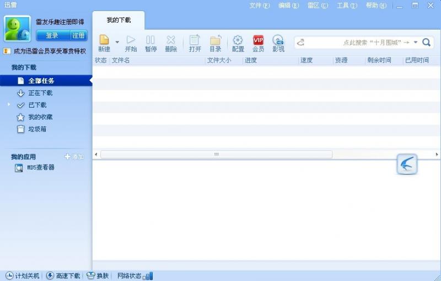
Task: Expand the search box dropdown arrow
Action: (x=416, y=43)
